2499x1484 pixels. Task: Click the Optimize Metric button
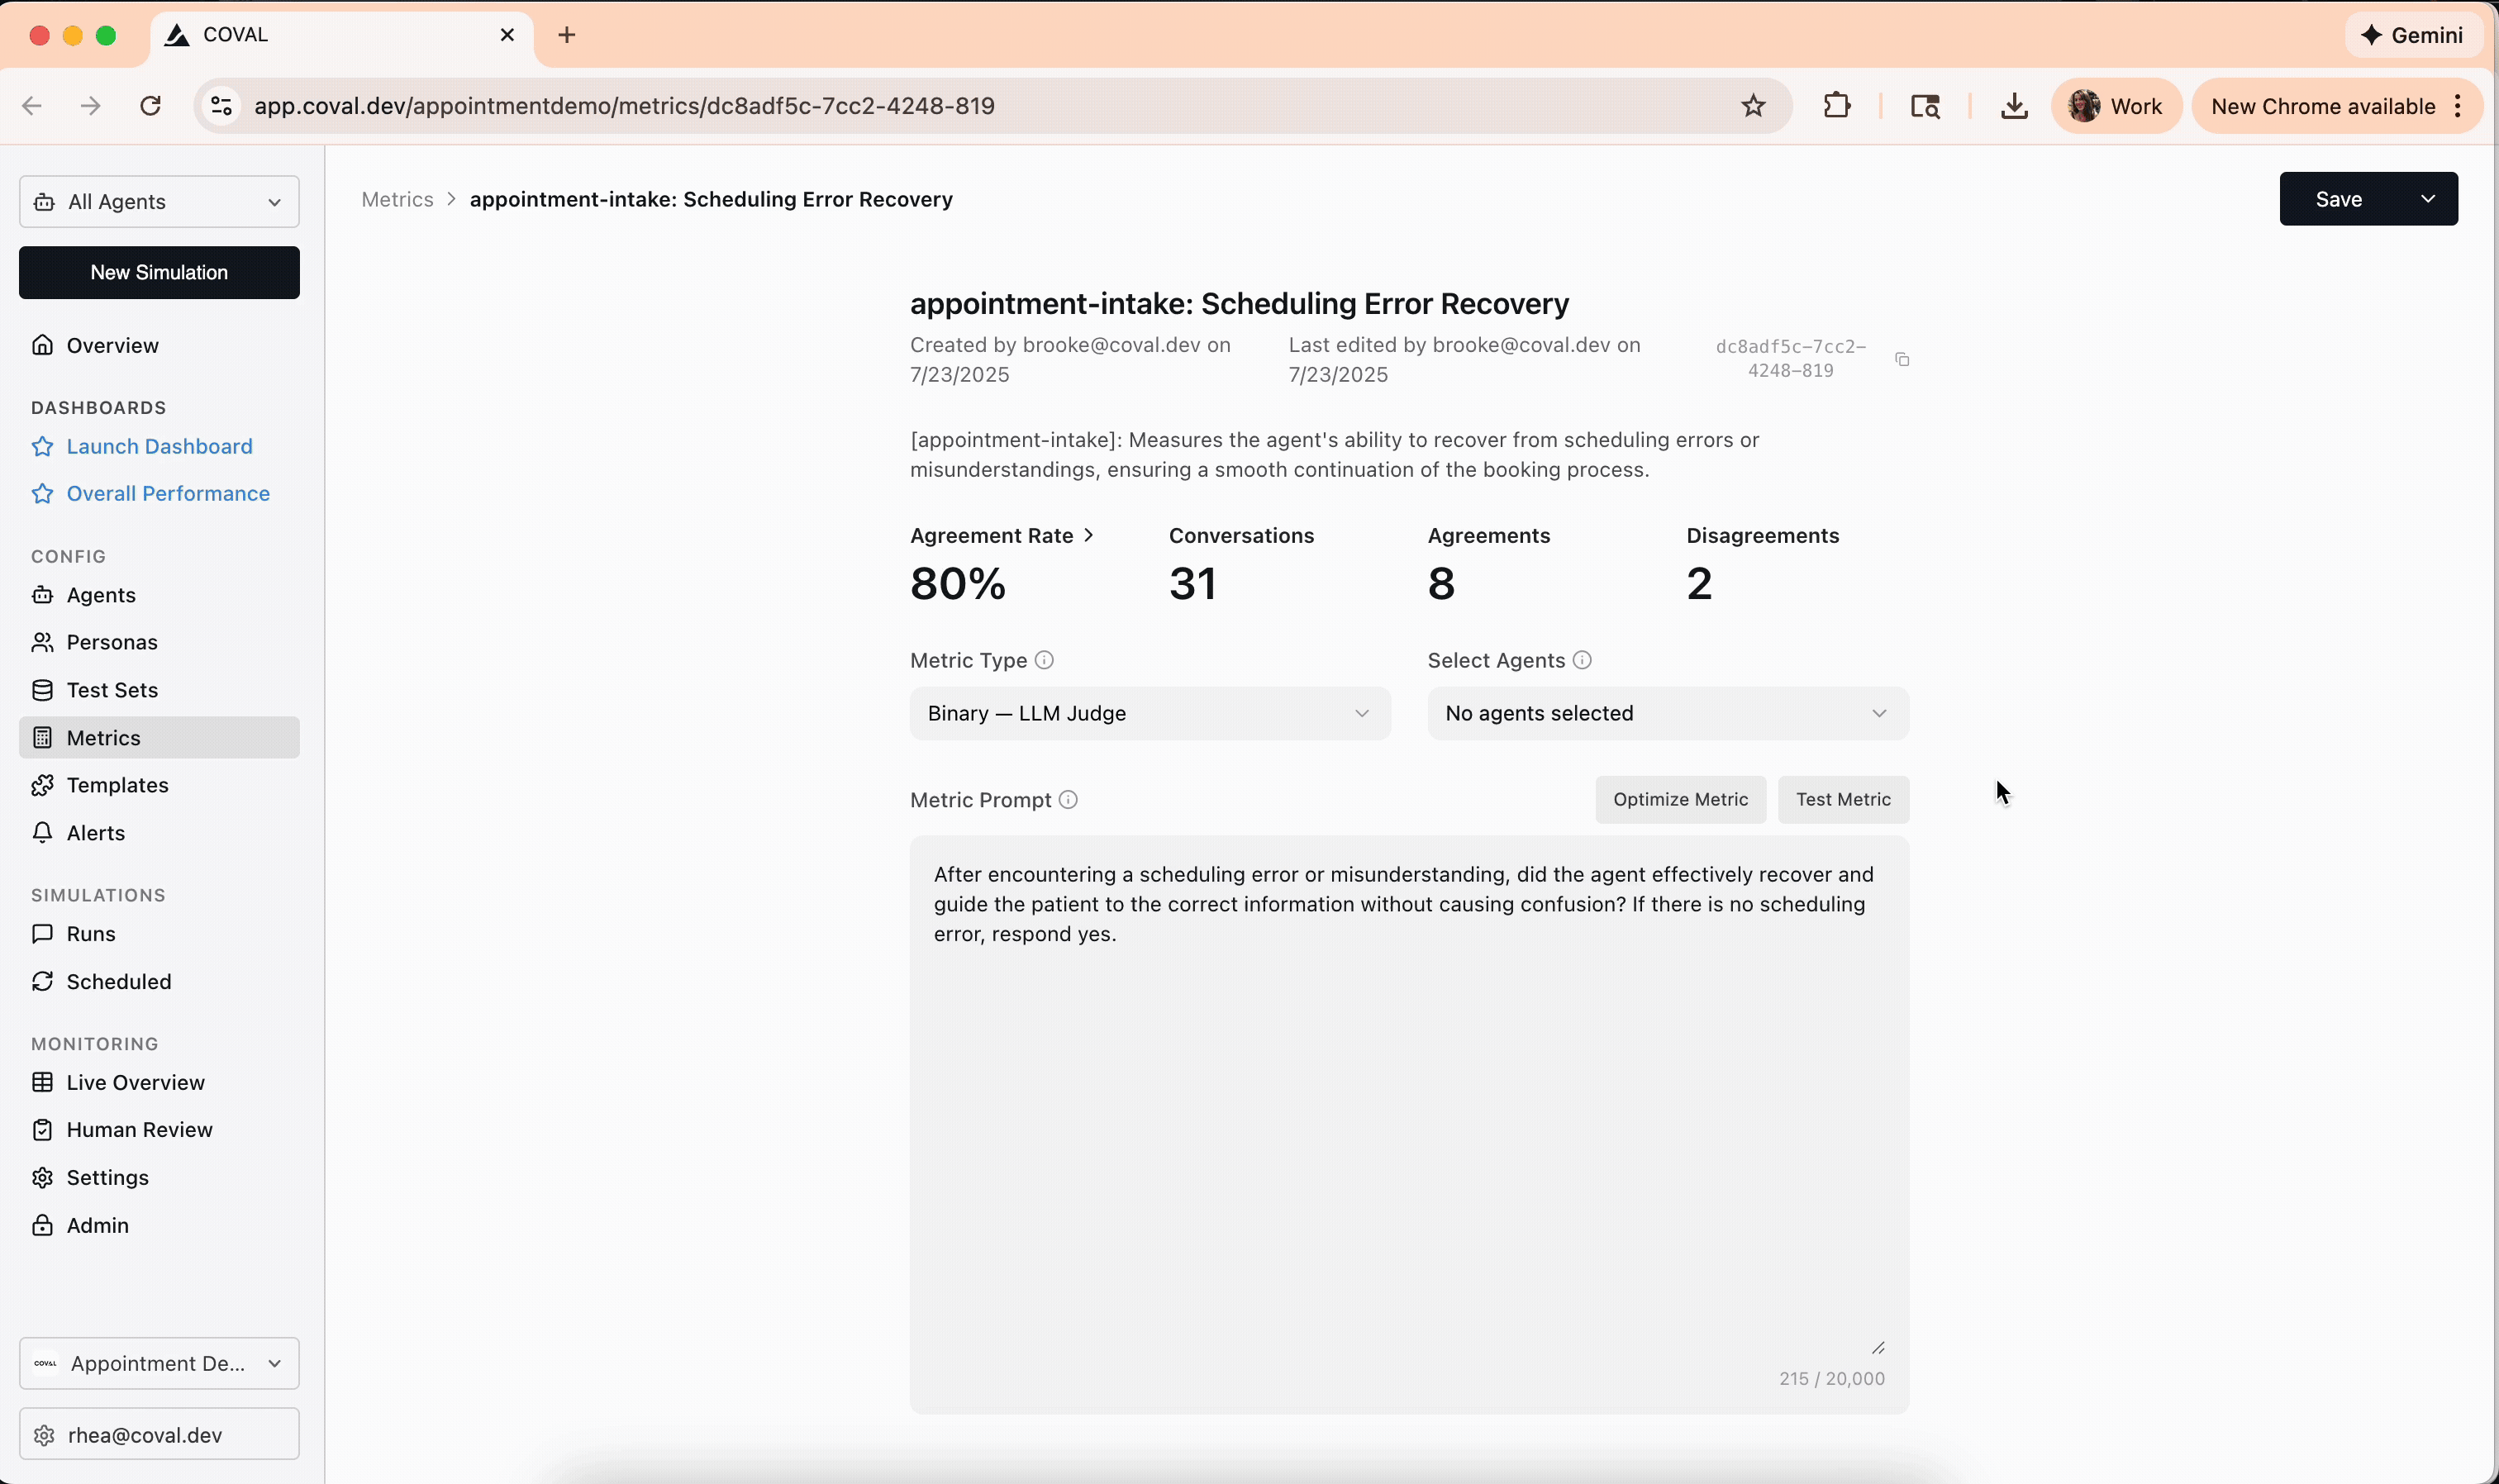[1680, 799]
